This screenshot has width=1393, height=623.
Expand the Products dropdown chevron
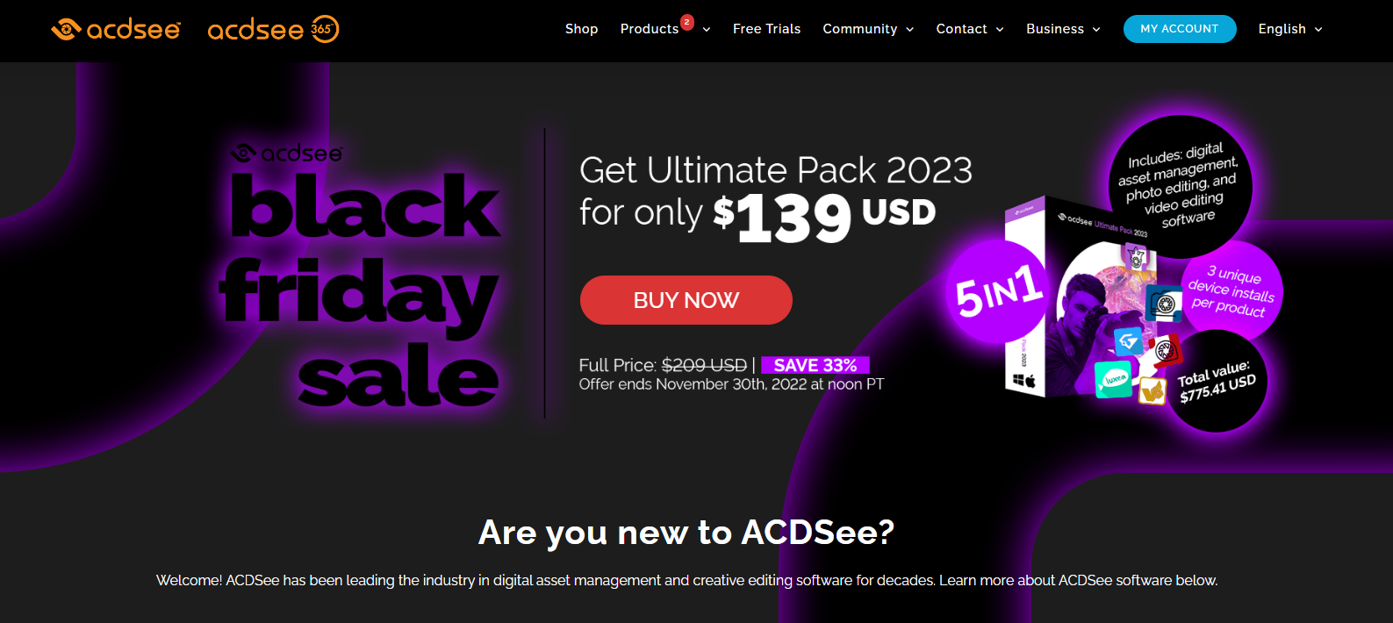pyautogui.click(x=707, y=30)
